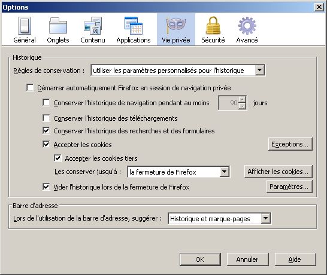Uncheck Accepter les cookies tiers

(x=57, y=158)
